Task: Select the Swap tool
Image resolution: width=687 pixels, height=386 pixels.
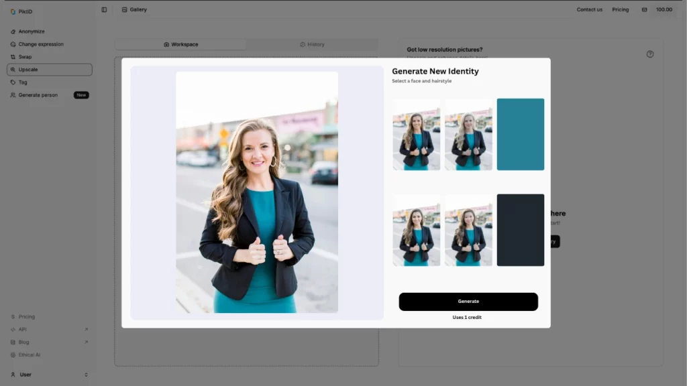Action: click(25, 56)
